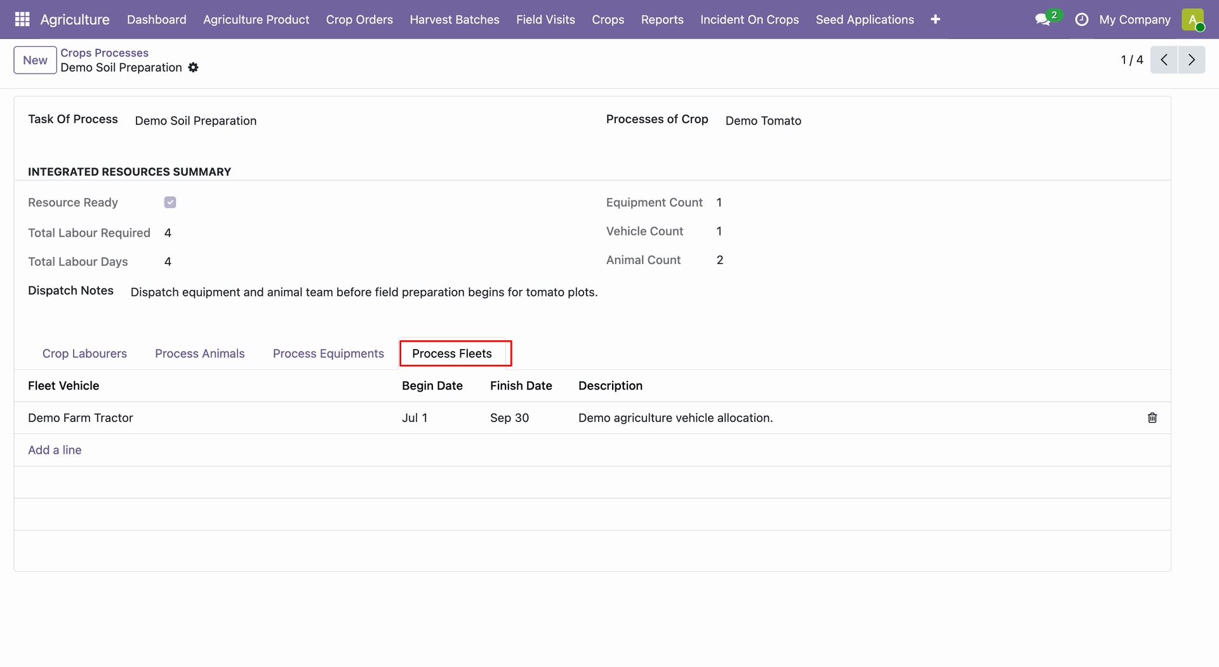
Task: Open the Dashboard menu
Action: click(157, 20)
